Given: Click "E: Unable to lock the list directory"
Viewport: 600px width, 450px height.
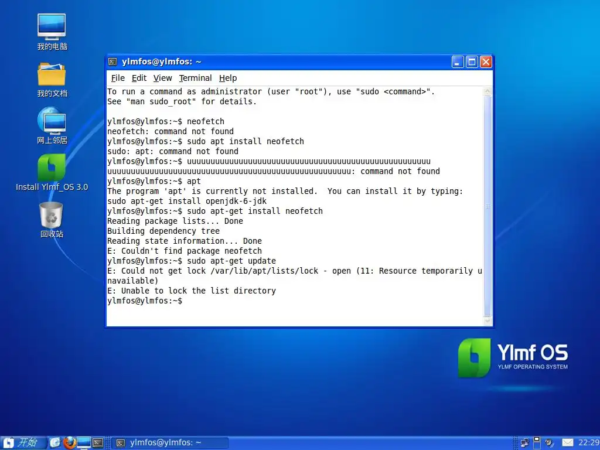Looking at the screenshot, I should [192, 291].
